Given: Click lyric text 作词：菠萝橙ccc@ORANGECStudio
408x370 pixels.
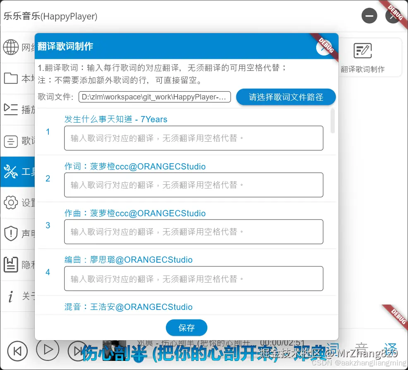Looking at the screenshot, I should 135,166.
